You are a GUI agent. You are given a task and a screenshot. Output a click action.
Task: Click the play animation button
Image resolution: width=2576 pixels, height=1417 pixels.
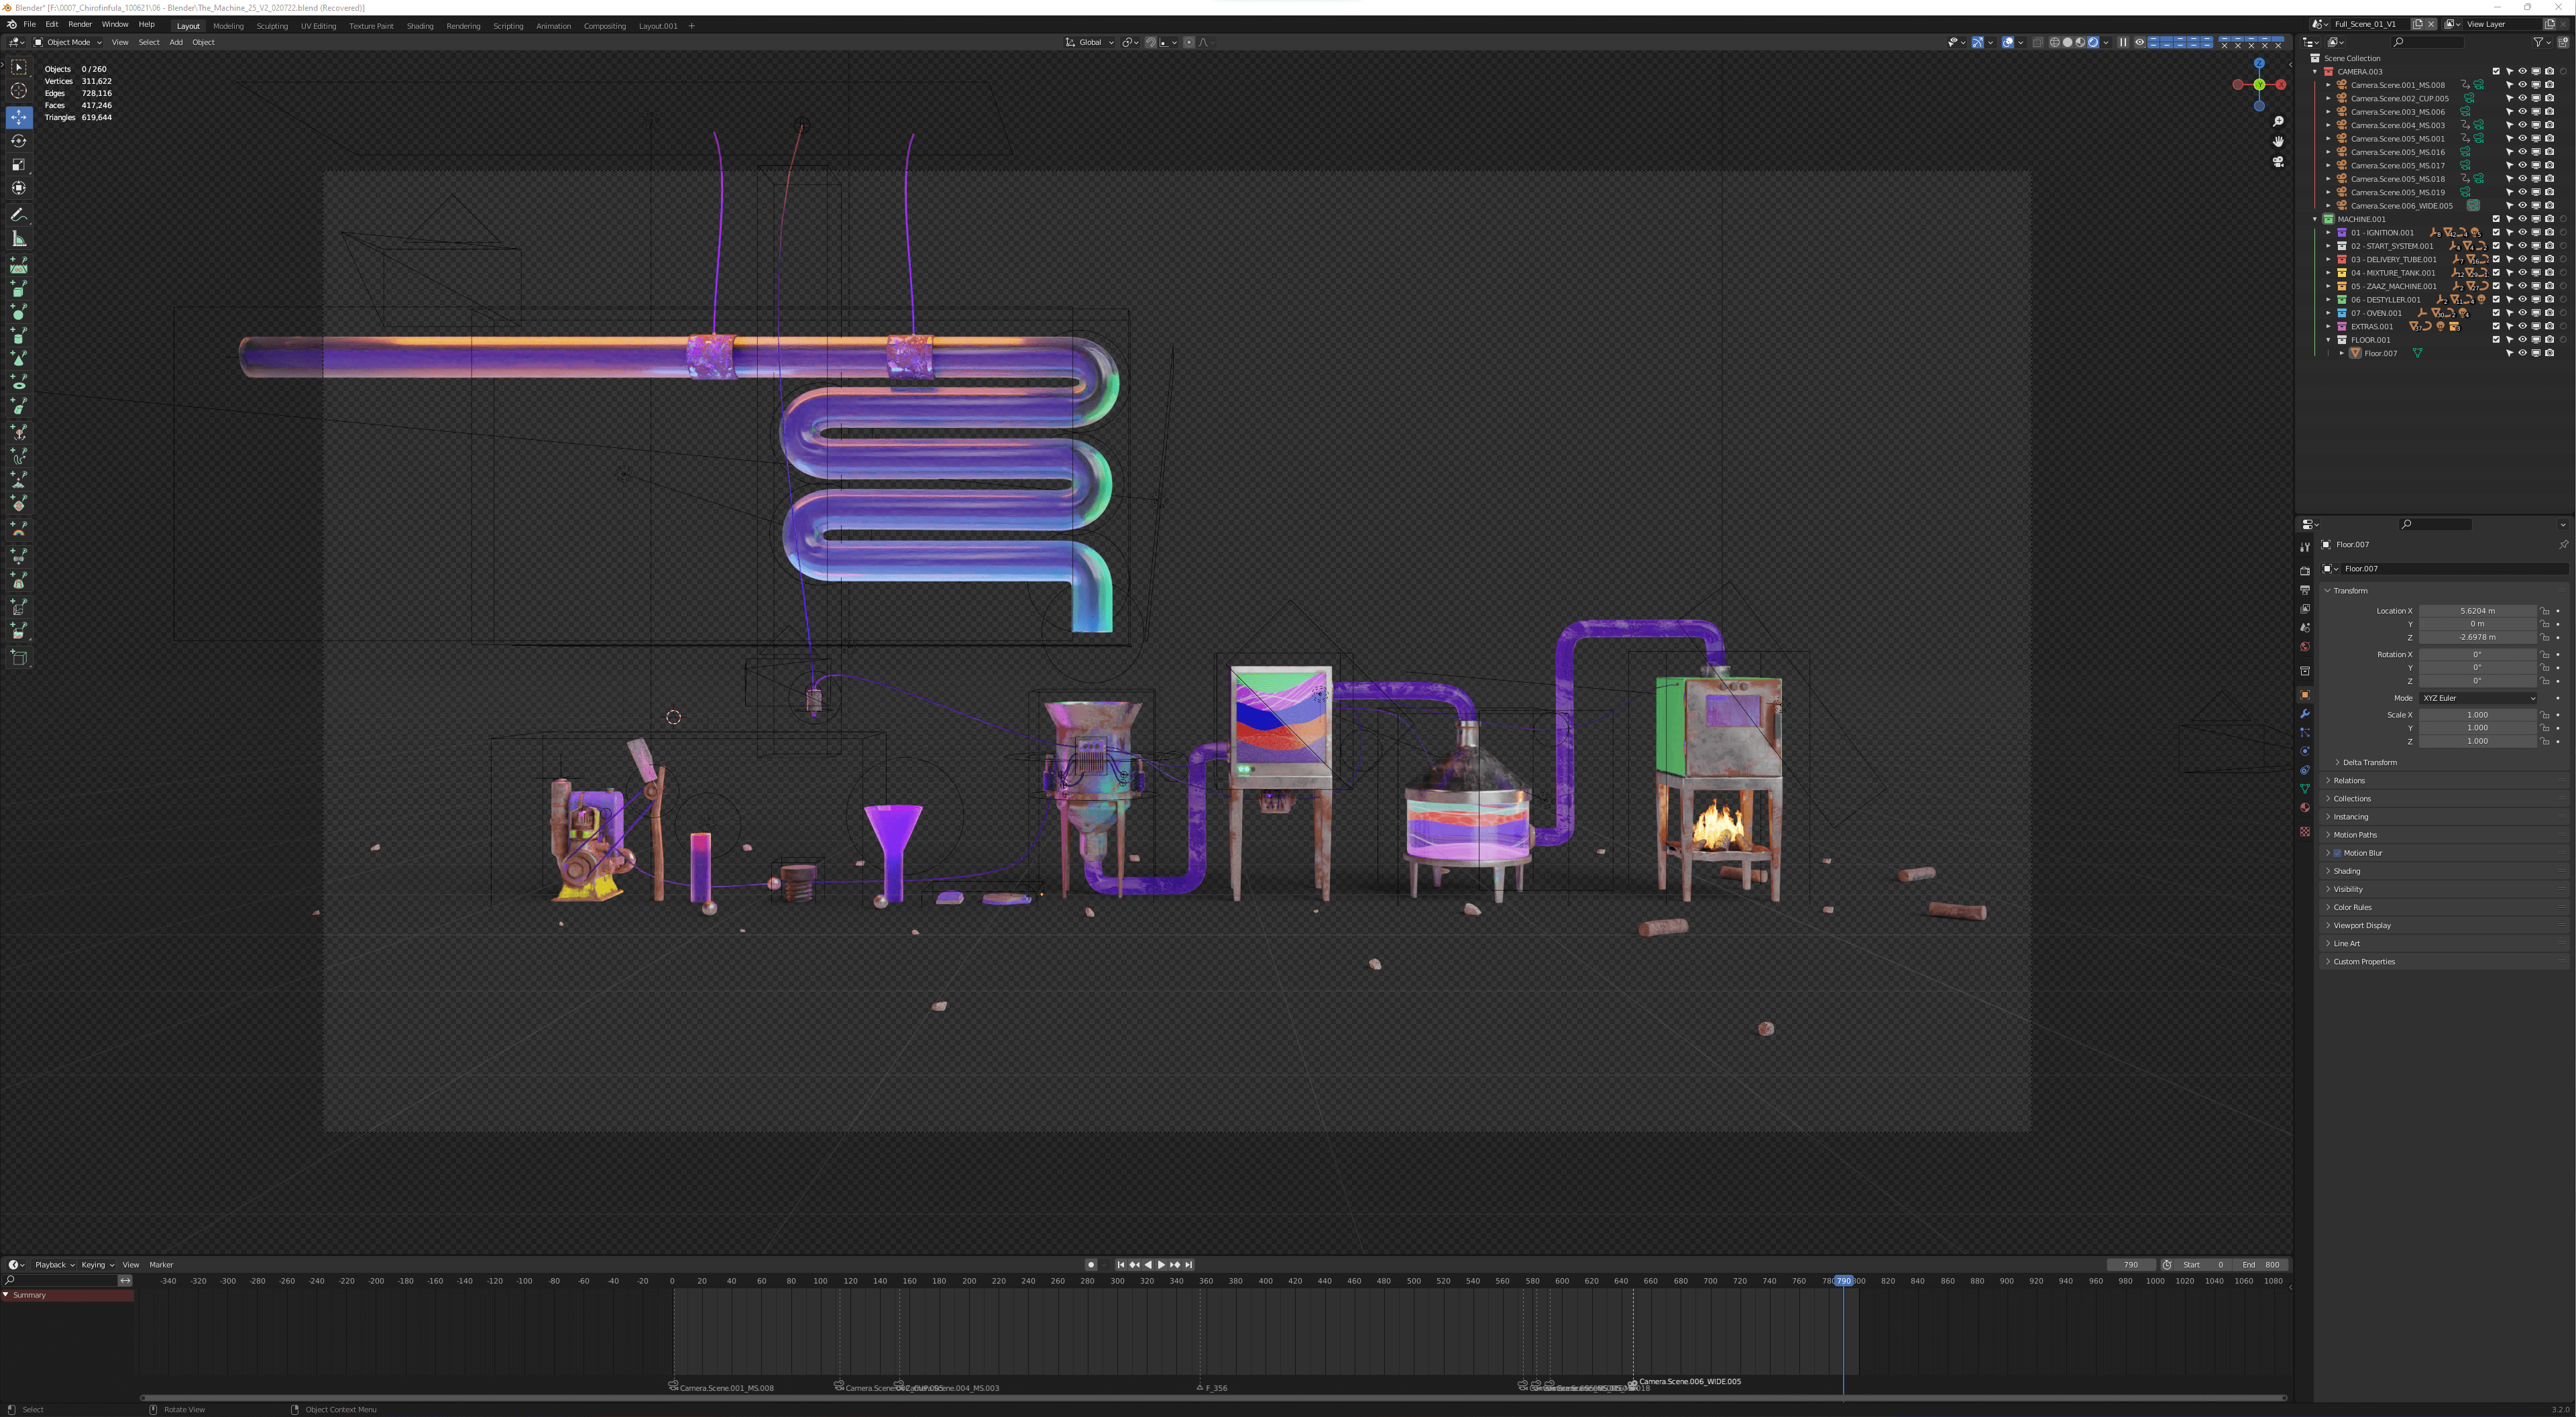click(1161, 1265)
